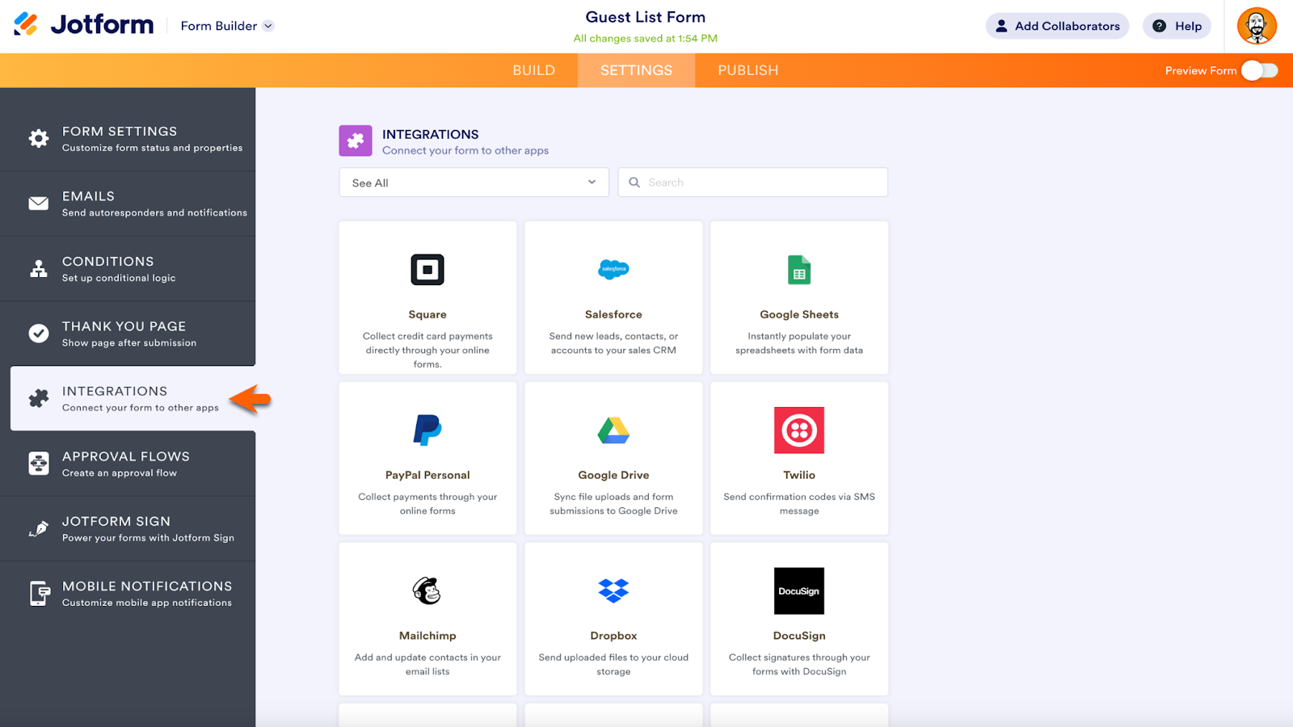Click the DocuSign logo

799,591
